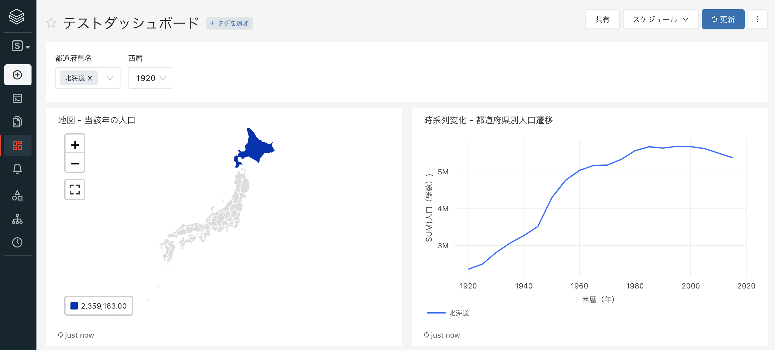Remove 北海道 from prefecture filter
This screenshot has width=775, height=350.
coord(90,78)
